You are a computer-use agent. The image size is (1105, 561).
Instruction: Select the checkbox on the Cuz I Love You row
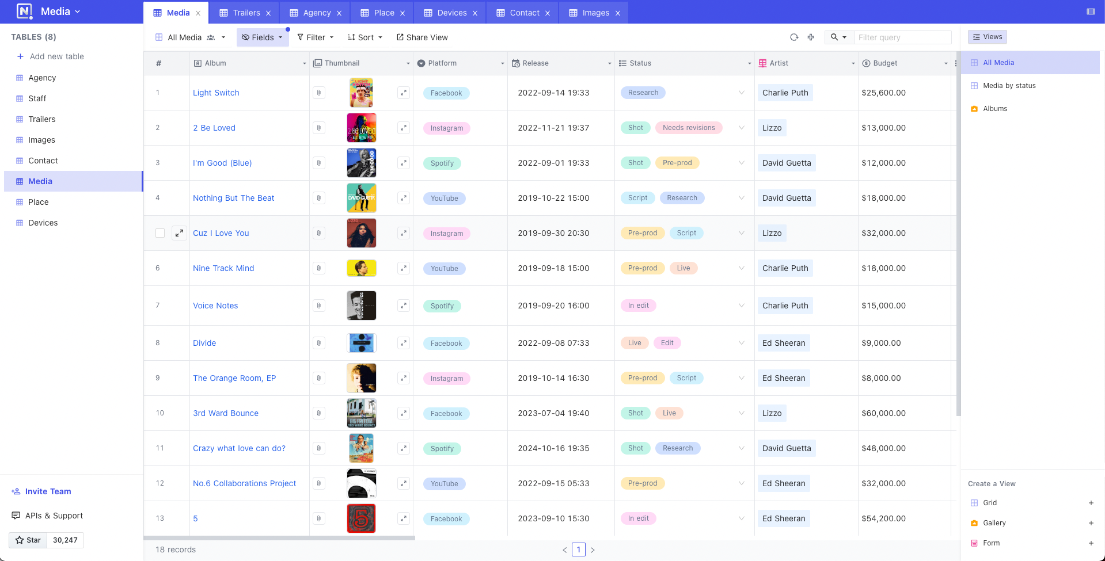click(x=160, y=233)
